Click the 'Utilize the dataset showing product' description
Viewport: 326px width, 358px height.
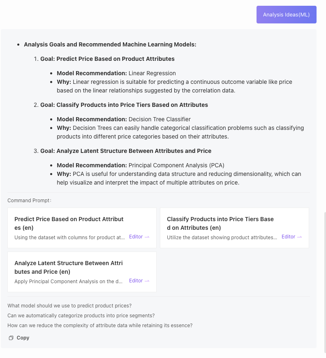(222, 237)
